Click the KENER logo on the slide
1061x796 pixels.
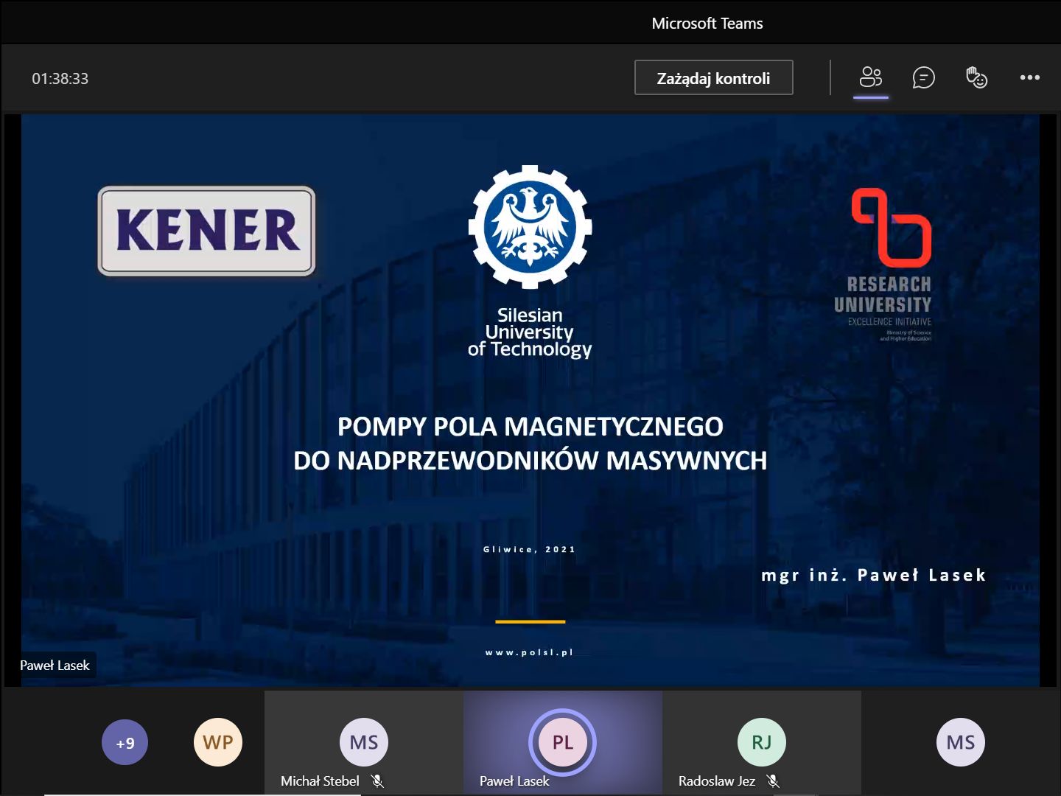(206, 231)
